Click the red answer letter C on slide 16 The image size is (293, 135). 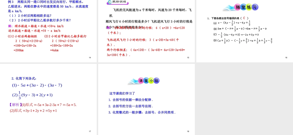(x=244, y=18)
